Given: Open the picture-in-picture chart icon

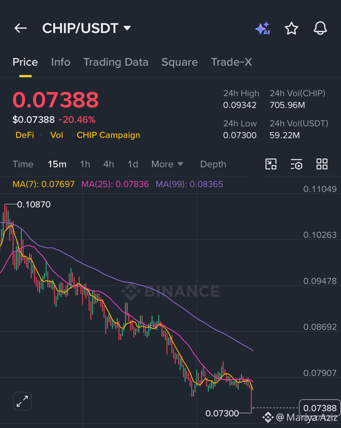Looking at the screenshot, I should coord(271,164).
